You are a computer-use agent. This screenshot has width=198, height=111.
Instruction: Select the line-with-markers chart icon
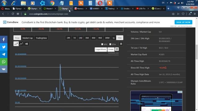click(x=21, y=44)
